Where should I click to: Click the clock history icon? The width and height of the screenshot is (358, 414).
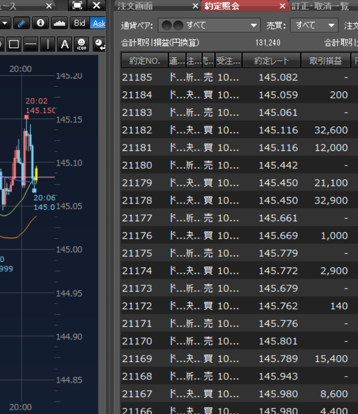click(x=99, y=44)
